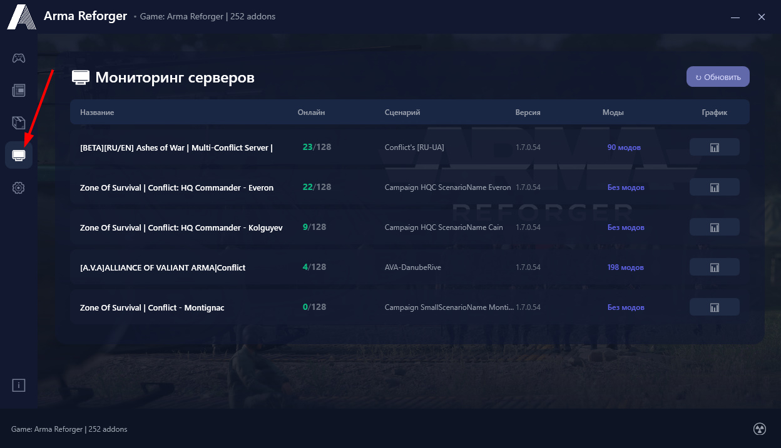This screenshot has height=448, width=781.
Task: Sort by Моды column header
Action: coord(613,112)
